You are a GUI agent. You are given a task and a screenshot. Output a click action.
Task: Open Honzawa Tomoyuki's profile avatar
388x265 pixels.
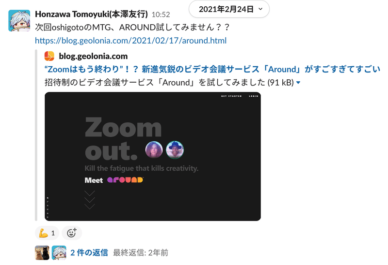(19, 21)
